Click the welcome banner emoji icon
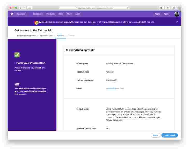This screenshot has height=150, width=189. (37, 22)
